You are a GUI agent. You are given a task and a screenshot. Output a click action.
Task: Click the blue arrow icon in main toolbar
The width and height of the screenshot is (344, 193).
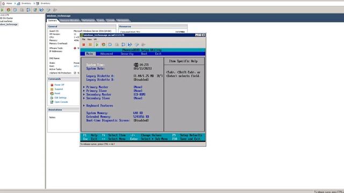pos(41,10)
